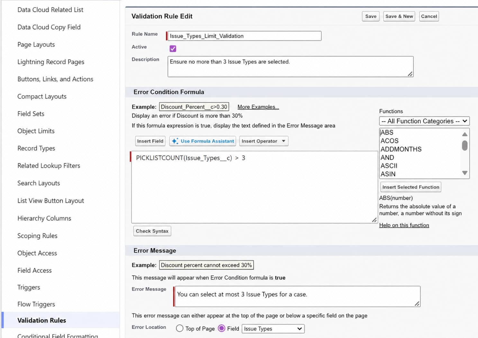This screenshot has width=478, height=338.
Task: Open Flow Triggers in sidebar
Action: coord(36,305)
